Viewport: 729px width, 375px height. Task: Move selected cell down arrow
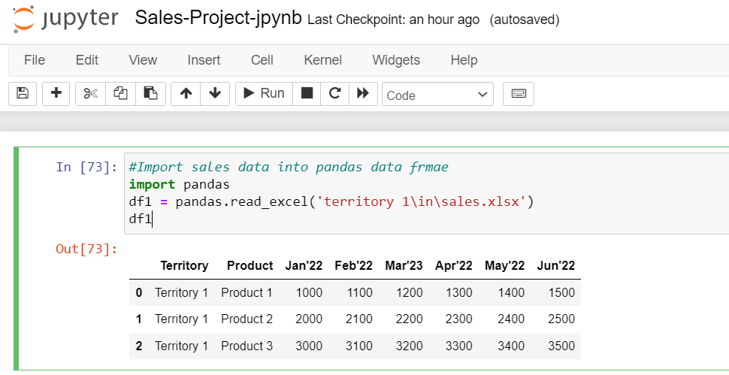[215, 94]
